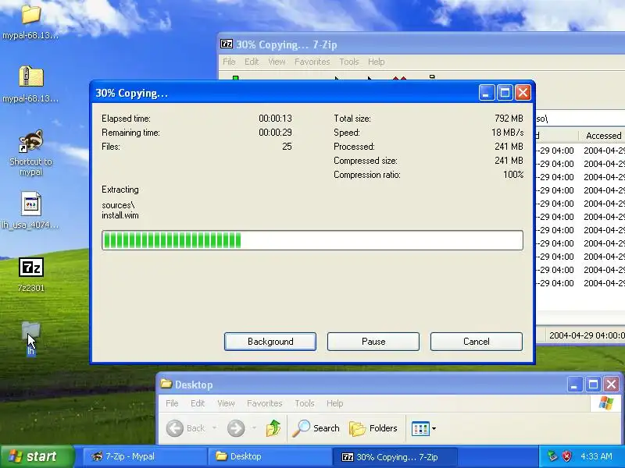This screenshot has height=468, width=625.
Task: Open Favorites menu in Desktop window
Action: (265, 403)
